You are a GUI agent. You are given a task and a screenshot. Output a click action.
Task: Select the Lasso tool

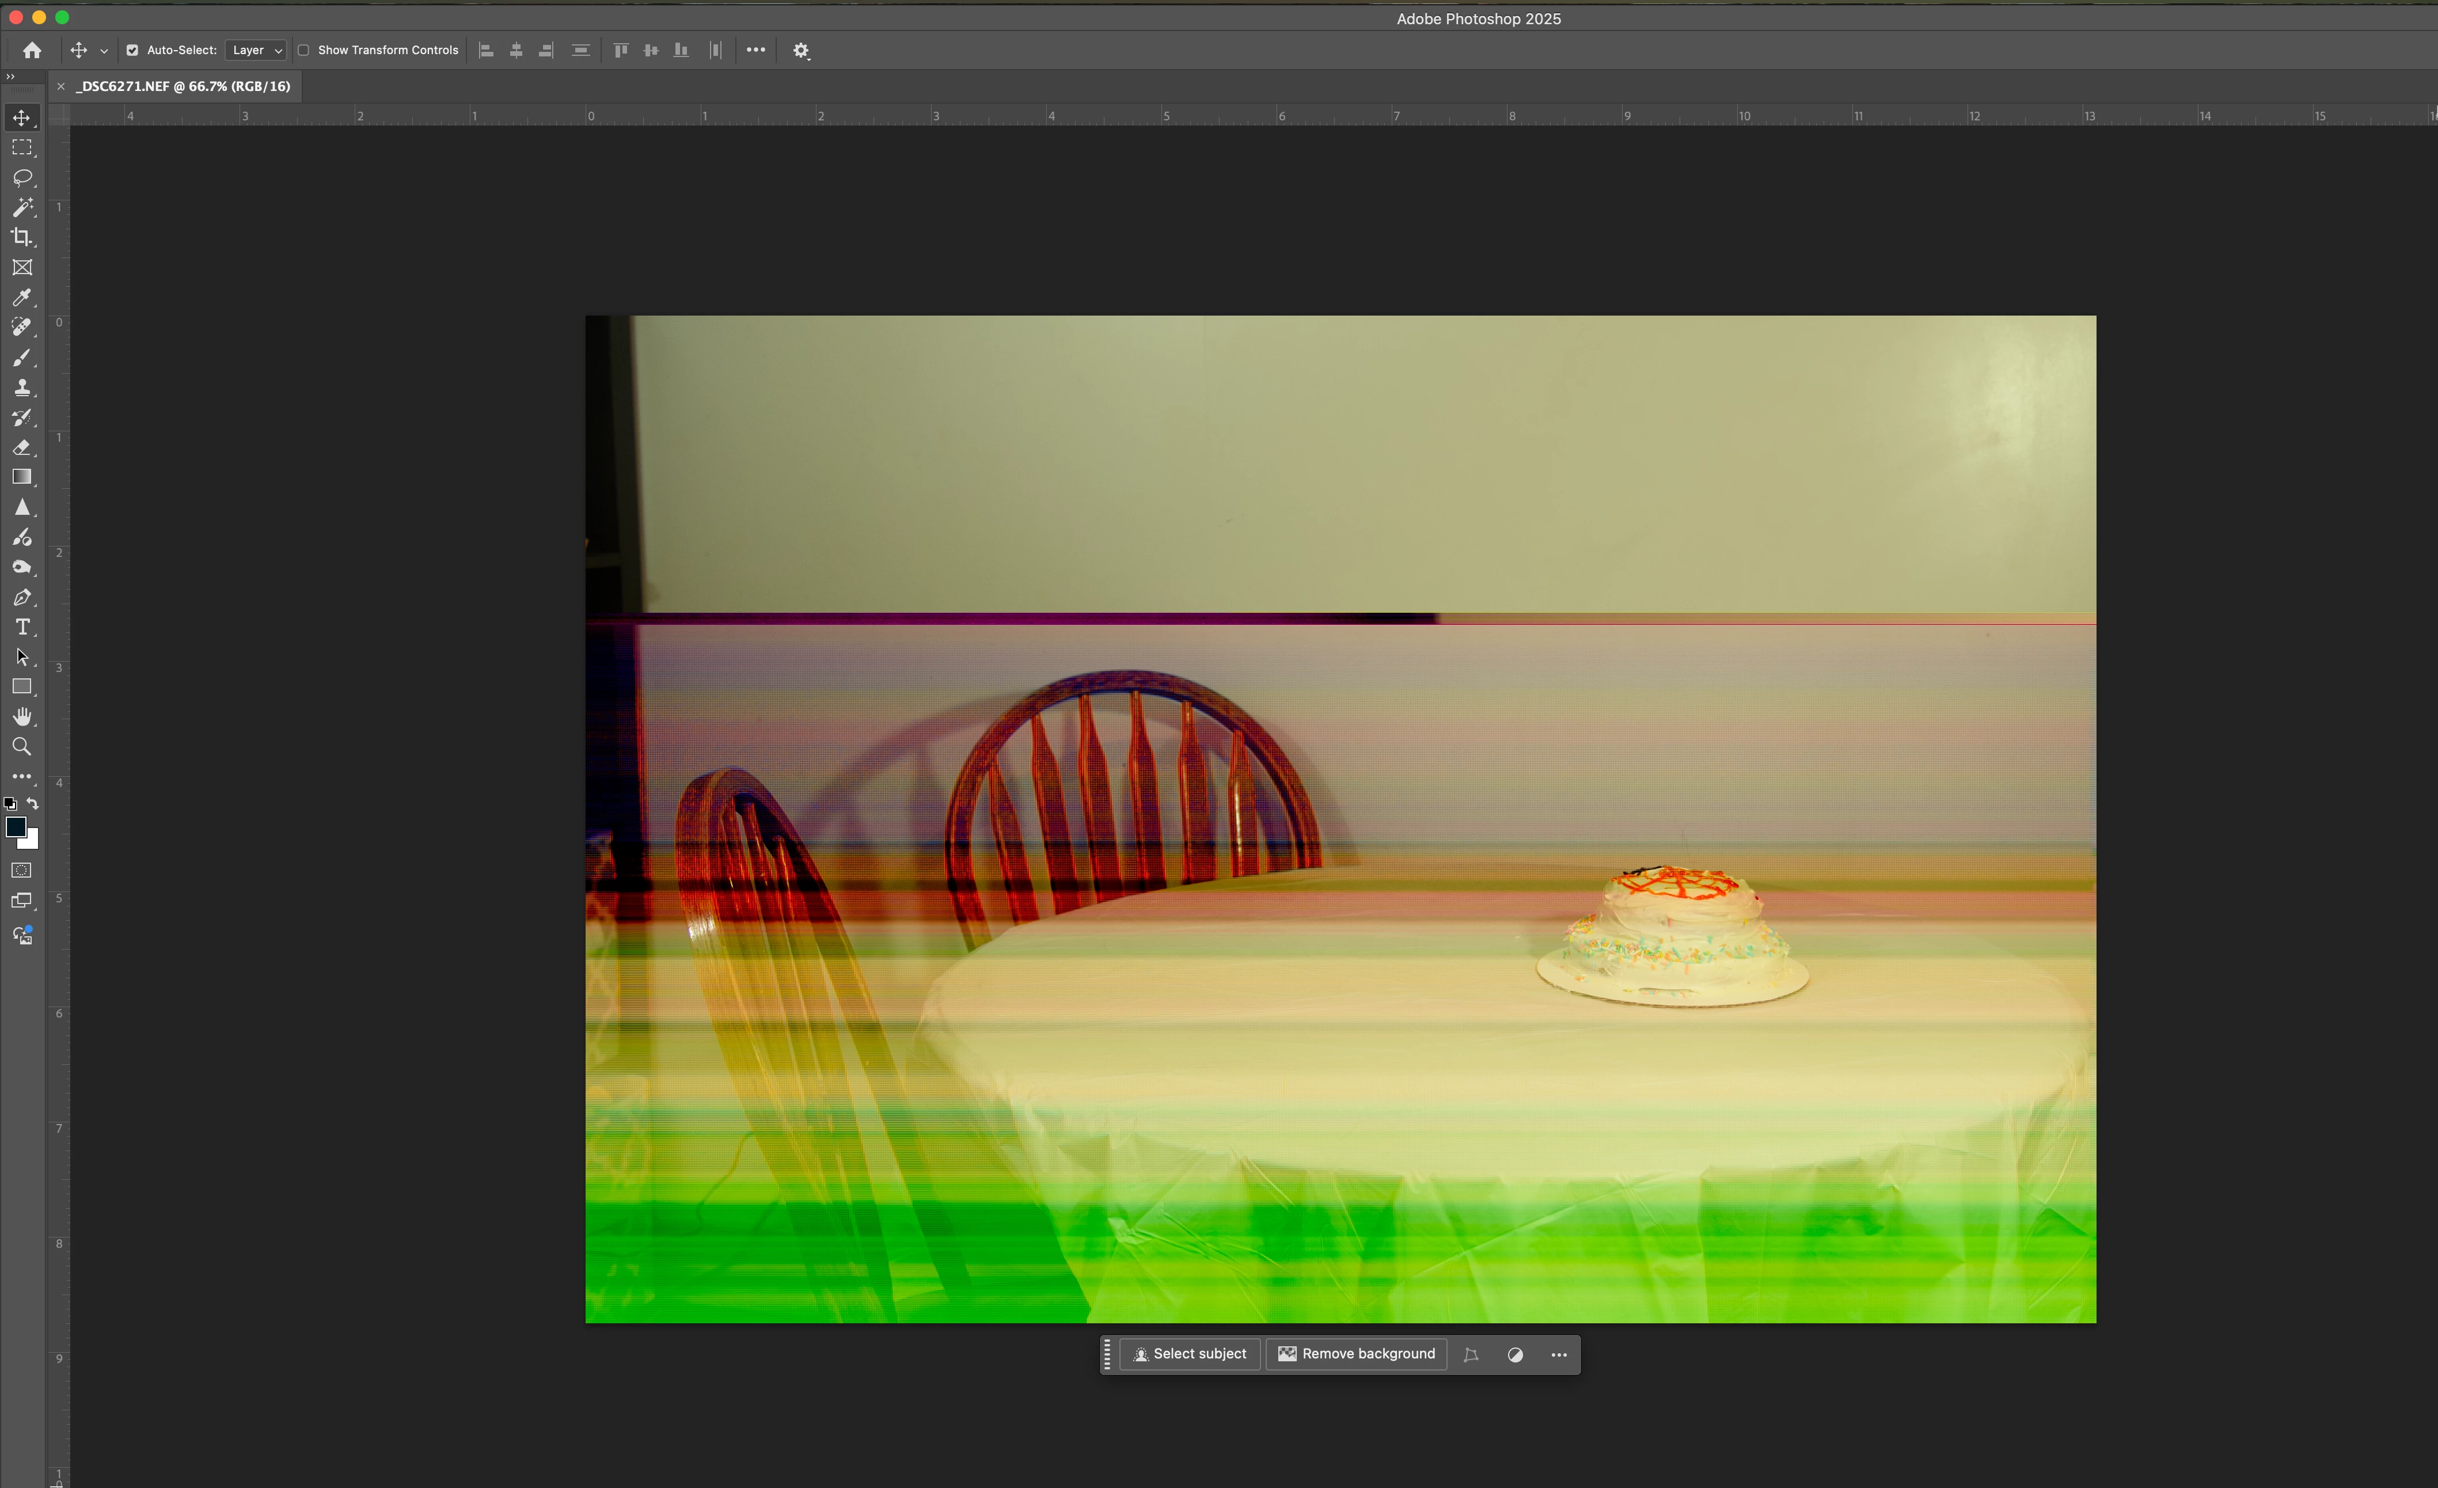pos(22,178)
